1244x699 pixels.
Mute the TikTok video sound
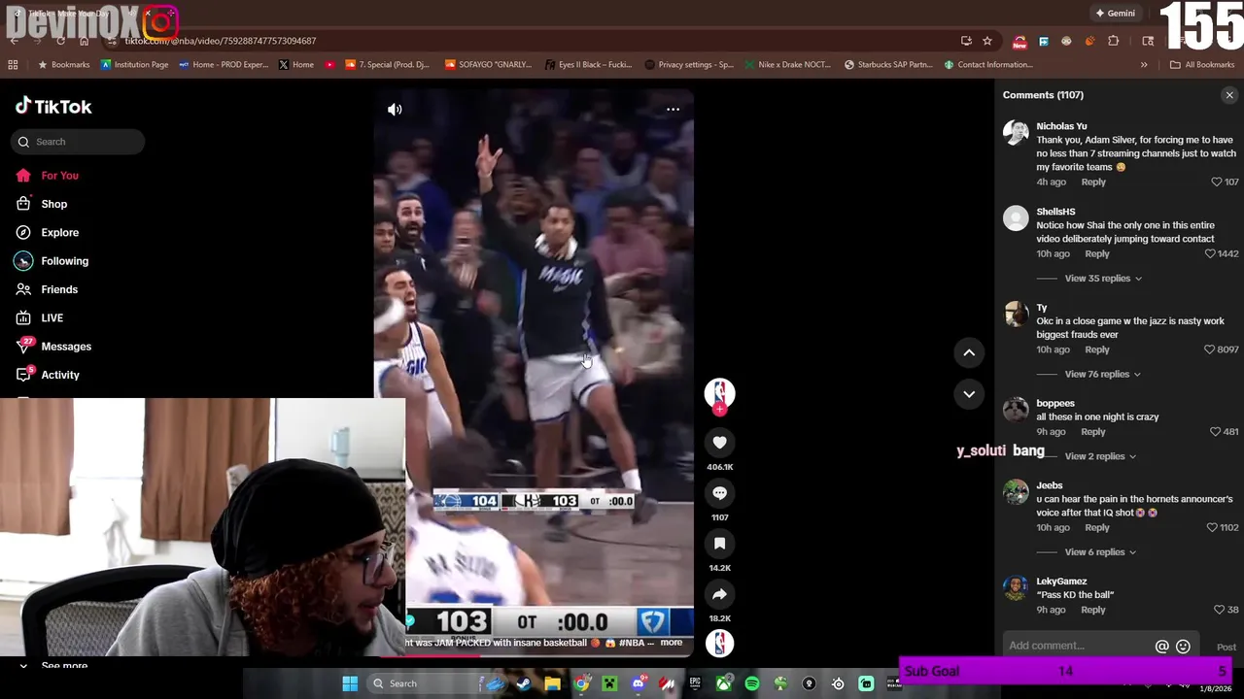[x=395, y=110]
